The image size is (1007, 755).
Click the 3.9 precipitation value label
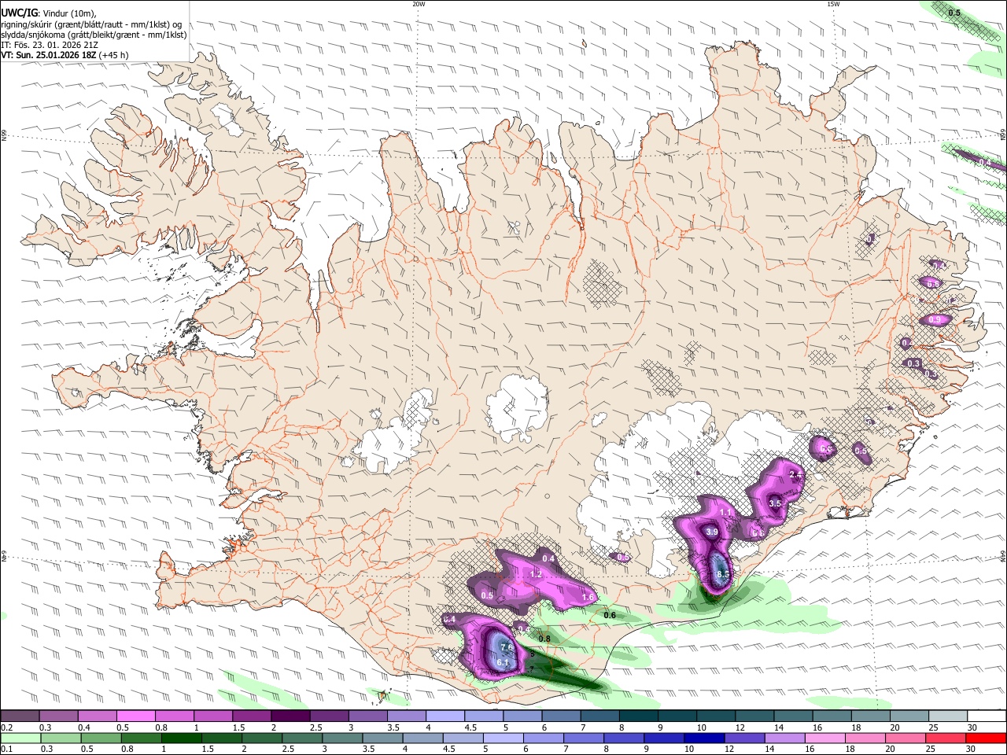coord(712,532)
